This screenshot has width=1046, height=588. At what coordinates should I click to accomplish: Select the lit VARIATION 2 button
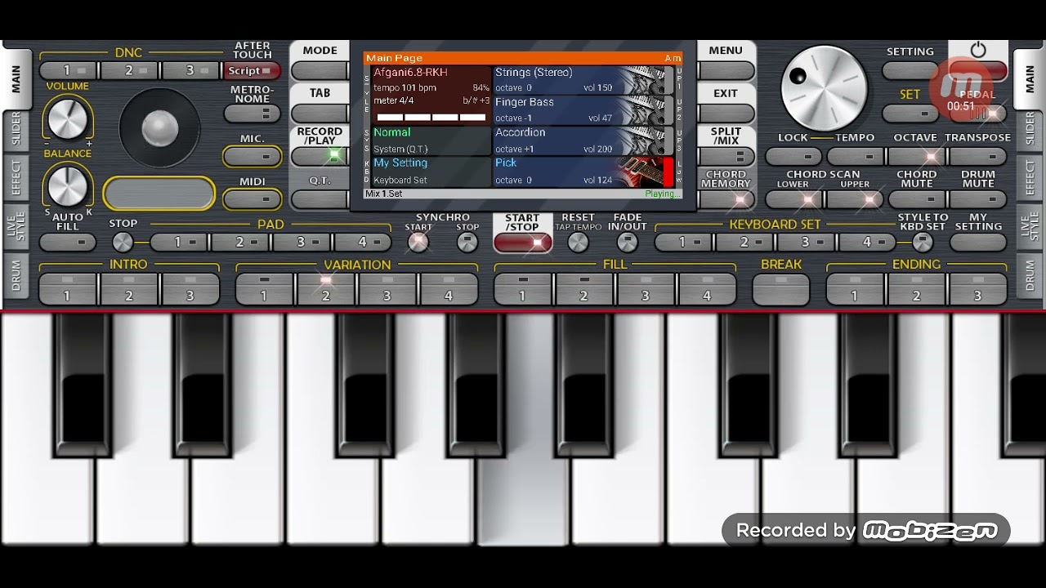tap(325, 290)
